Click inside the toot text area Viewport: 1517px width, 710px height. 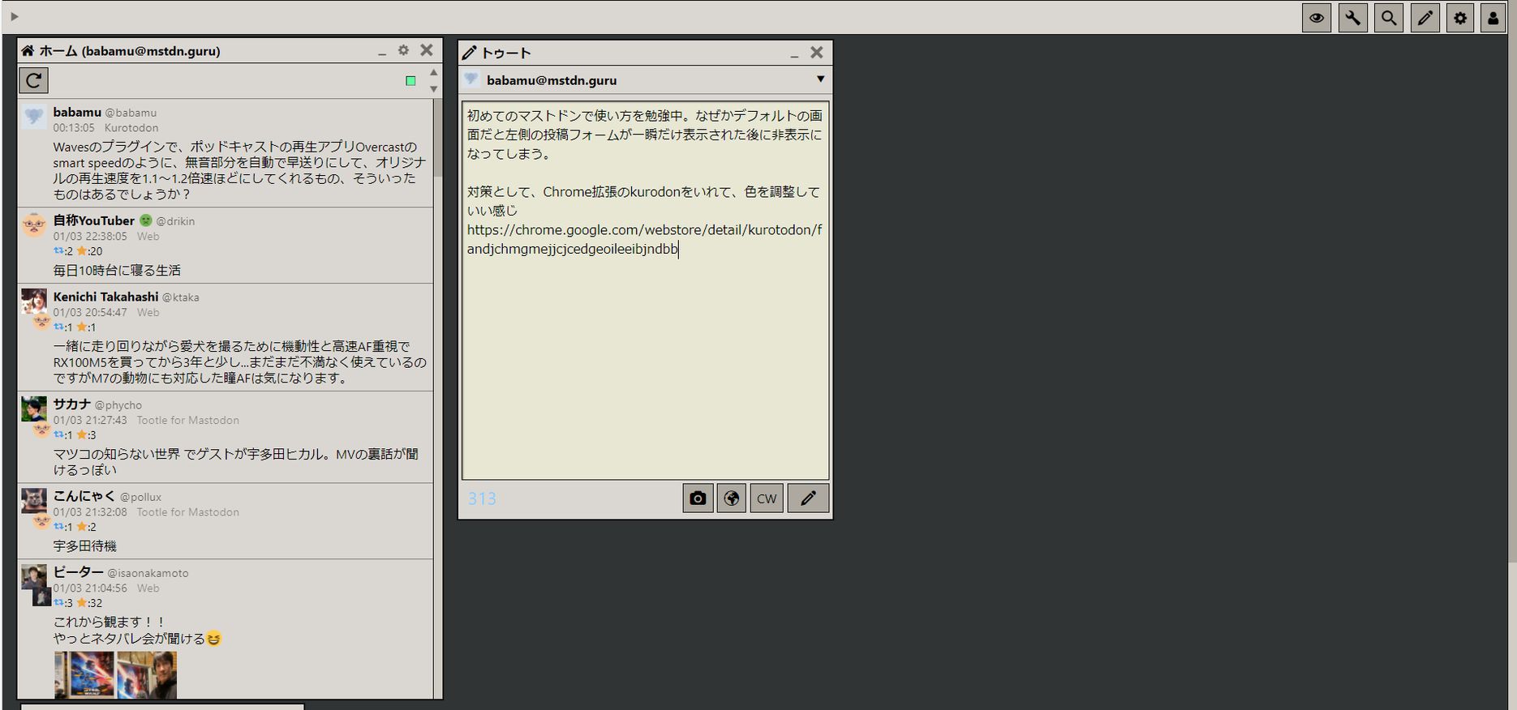645,365
